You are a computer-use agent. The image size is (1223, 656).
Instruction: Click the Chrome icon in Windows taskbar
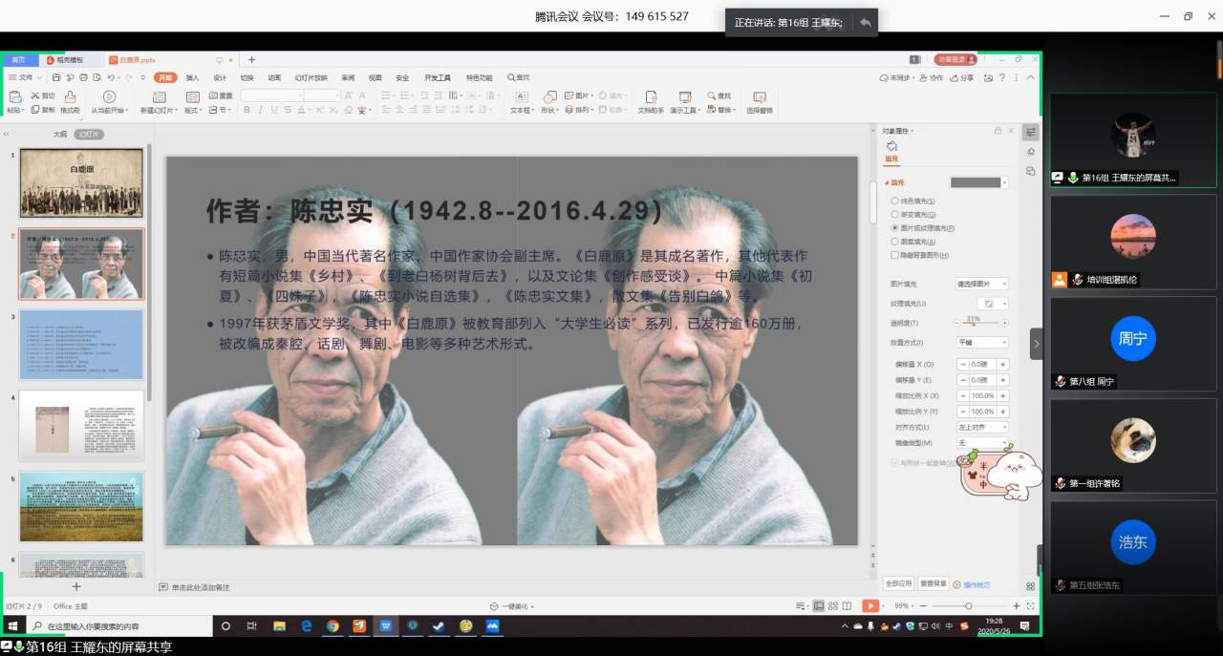[x=333, y=626]
